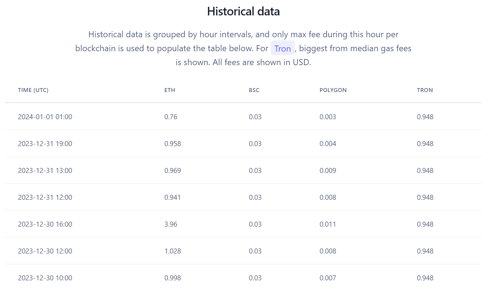Click the ETH fee 3.96 cell
Viewport: 488px width, 290px height.
(x=171, y=224)
